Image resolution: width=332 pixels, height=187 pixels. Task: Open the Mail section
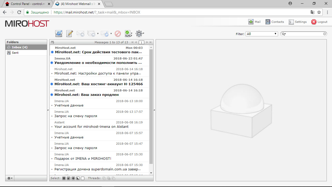pyautogui.click(x=254, y=22)
